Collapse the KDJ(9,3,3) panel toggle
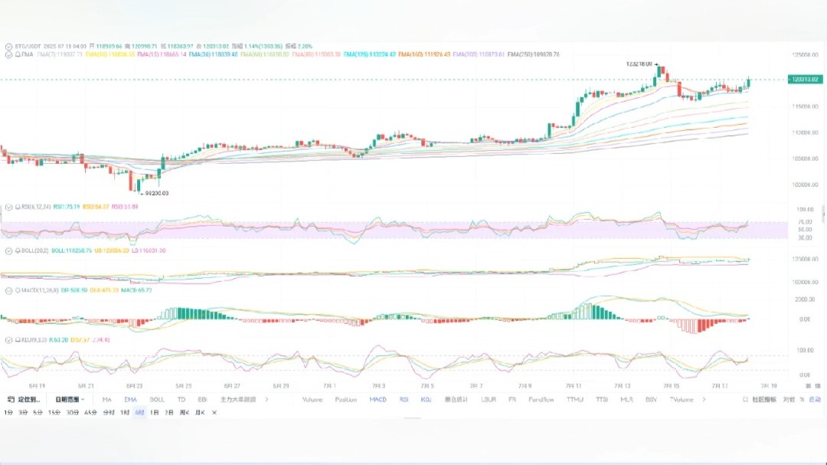Screen dimensions: 827x465 [x=8, y=340]
